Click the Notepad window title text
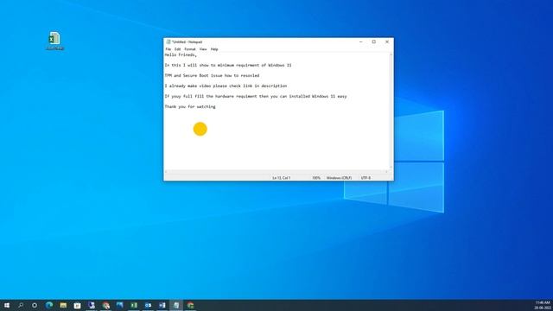Image resolution: width=553 pixels, height=311 pixels. pos(187,42)
